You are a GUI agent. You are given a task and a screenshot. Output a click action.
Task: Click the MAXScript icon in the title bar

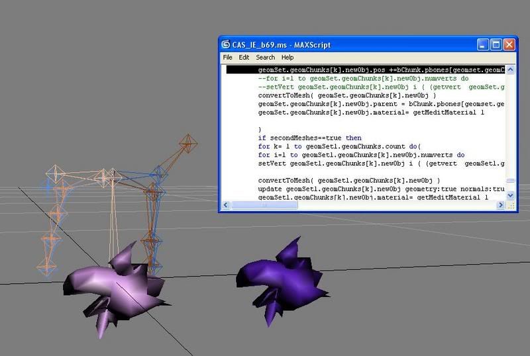[226, 44]
